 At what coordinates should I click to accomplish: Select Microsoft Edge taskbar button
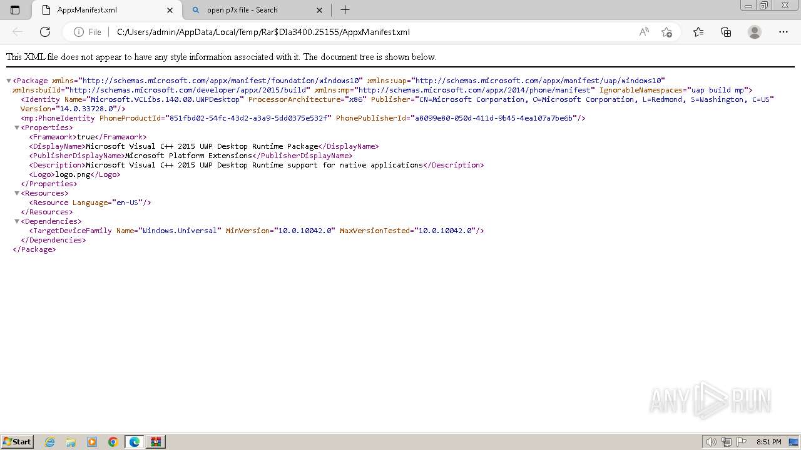tap(135, 442)
